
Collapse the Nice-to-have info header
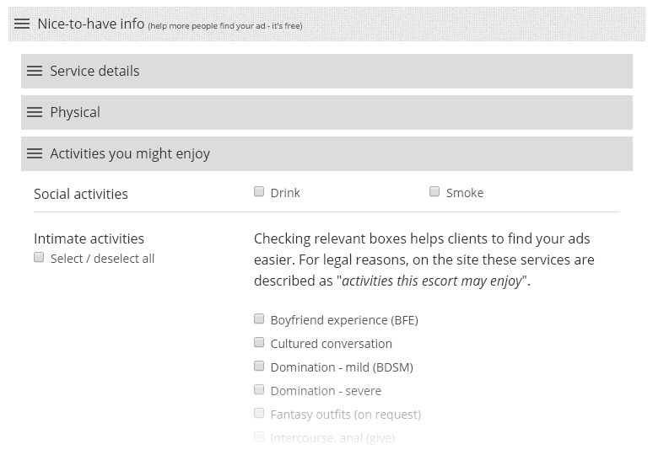coord(326,24)
